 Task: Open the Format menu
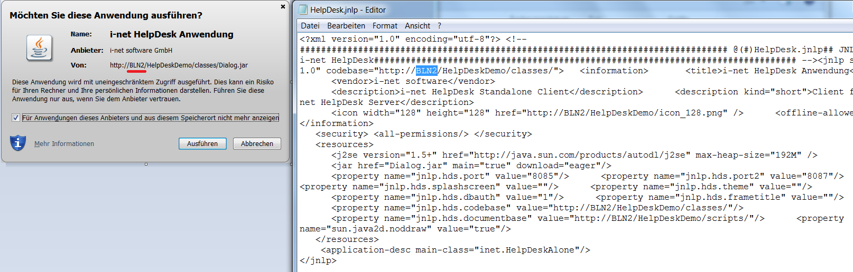(x=385, y=26)
